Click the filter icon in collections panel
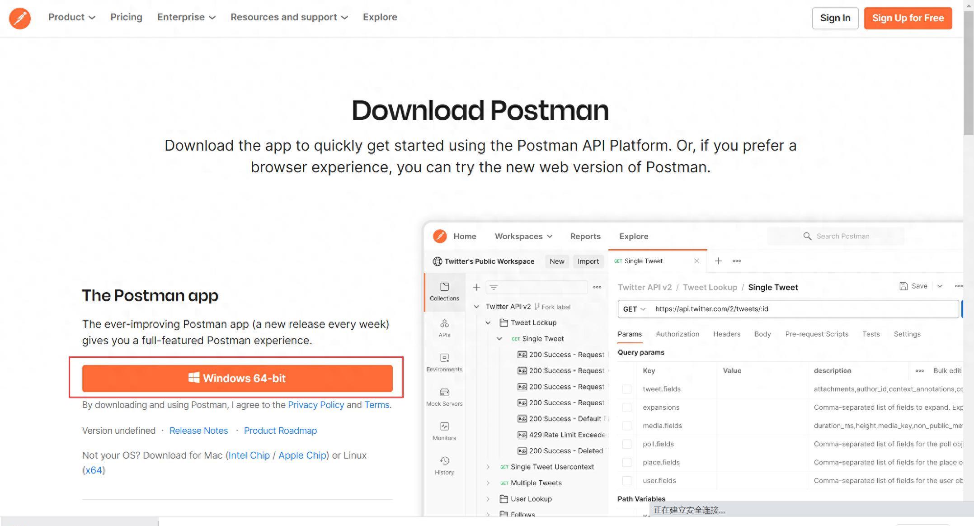Viewport: 974px width, 526px height. coord(494,287)
